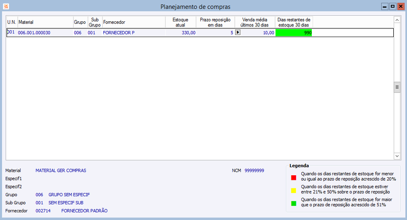Click the Fornecedor column header
Image resolution: width=407 pixels, height=220 pixels.
pyautogui.click(x=134, y=22)
